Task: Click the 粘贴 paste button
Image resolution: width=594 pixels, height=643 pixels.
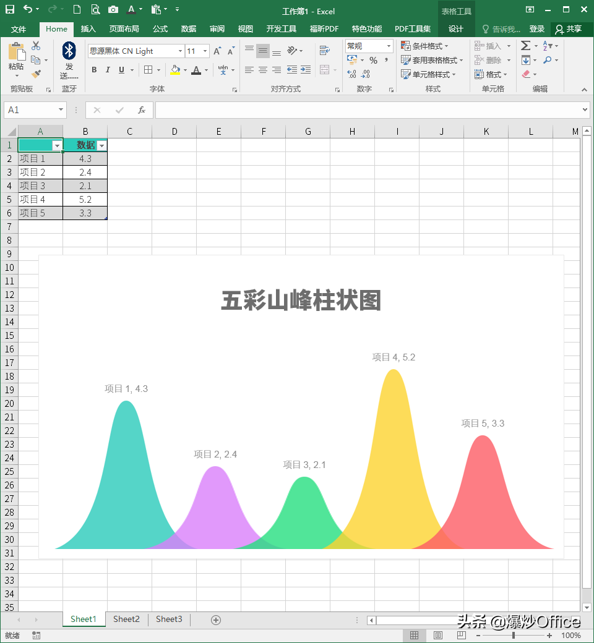Action: tap(17, 59)
